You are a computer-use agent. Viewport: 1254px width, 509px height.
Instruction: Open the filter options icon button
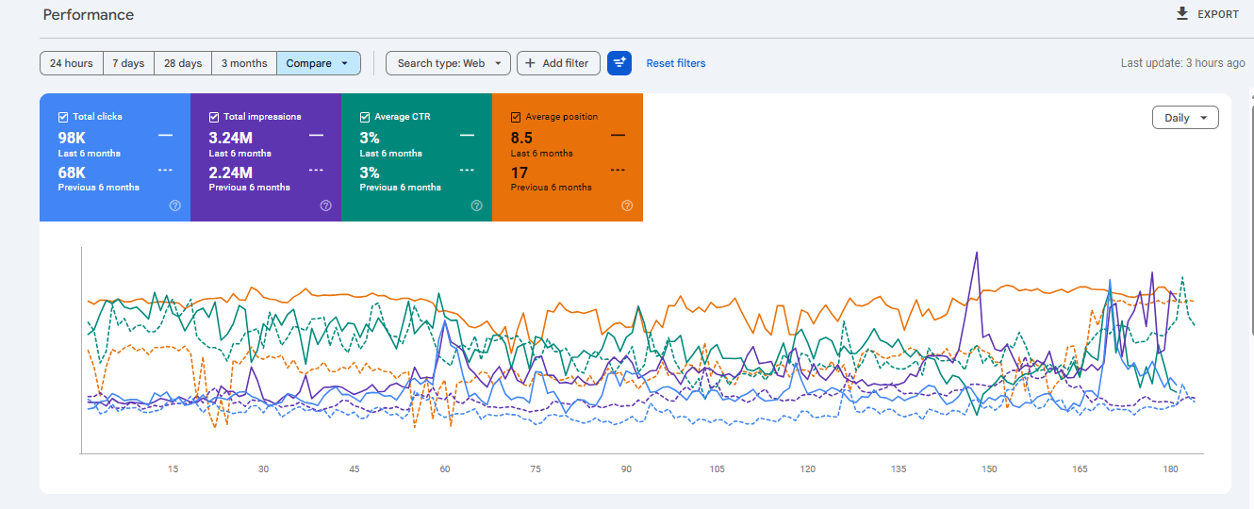619,63
